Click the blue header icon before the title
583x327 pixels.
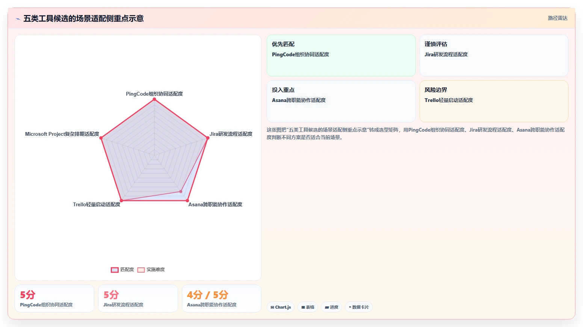point(18,19)
